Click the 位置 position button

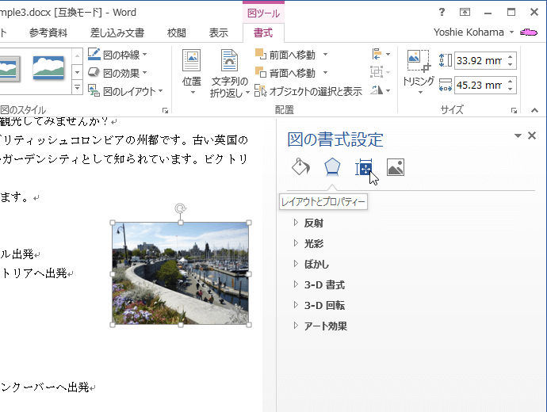[192, 72]
